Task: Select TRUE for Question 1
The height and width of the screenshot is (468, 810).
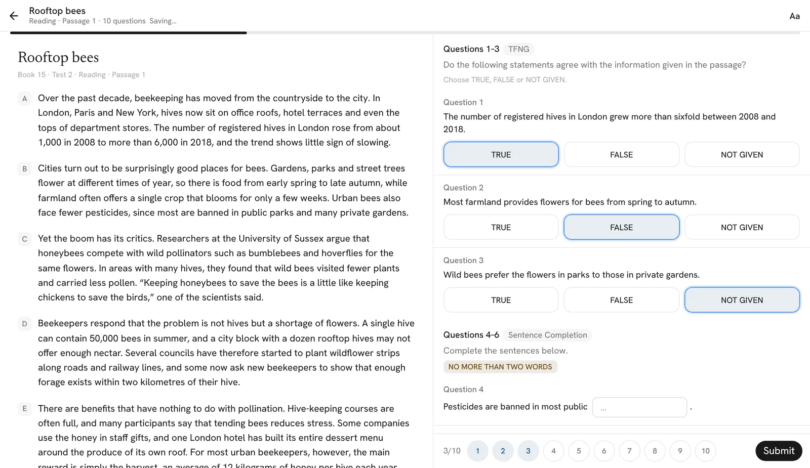Action: [501, 154]
